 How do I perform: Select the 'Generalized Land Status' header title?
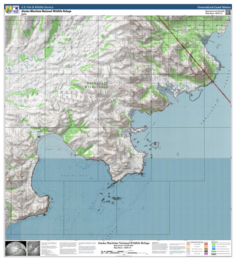coord(214,7)
